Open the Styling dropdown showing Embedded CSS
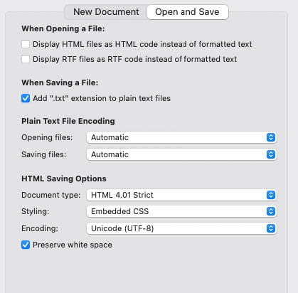The image size is (298, 293). click(x=181, y=211)
